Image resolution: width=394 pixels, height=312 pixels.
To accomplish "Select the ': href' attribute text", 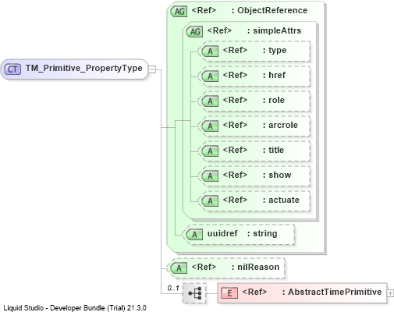I will [274, 75].
